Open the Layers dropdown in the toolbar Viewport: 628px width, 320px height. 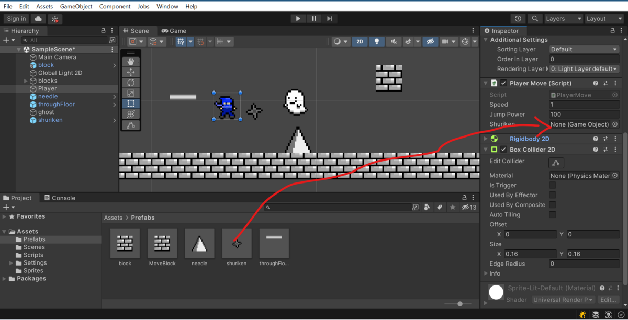click(563, 18)
